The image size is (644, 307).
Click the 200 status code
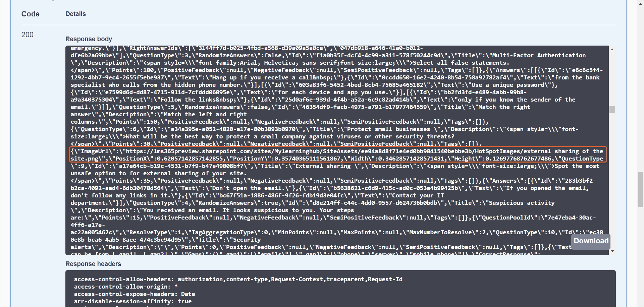[x=27, y=35]
